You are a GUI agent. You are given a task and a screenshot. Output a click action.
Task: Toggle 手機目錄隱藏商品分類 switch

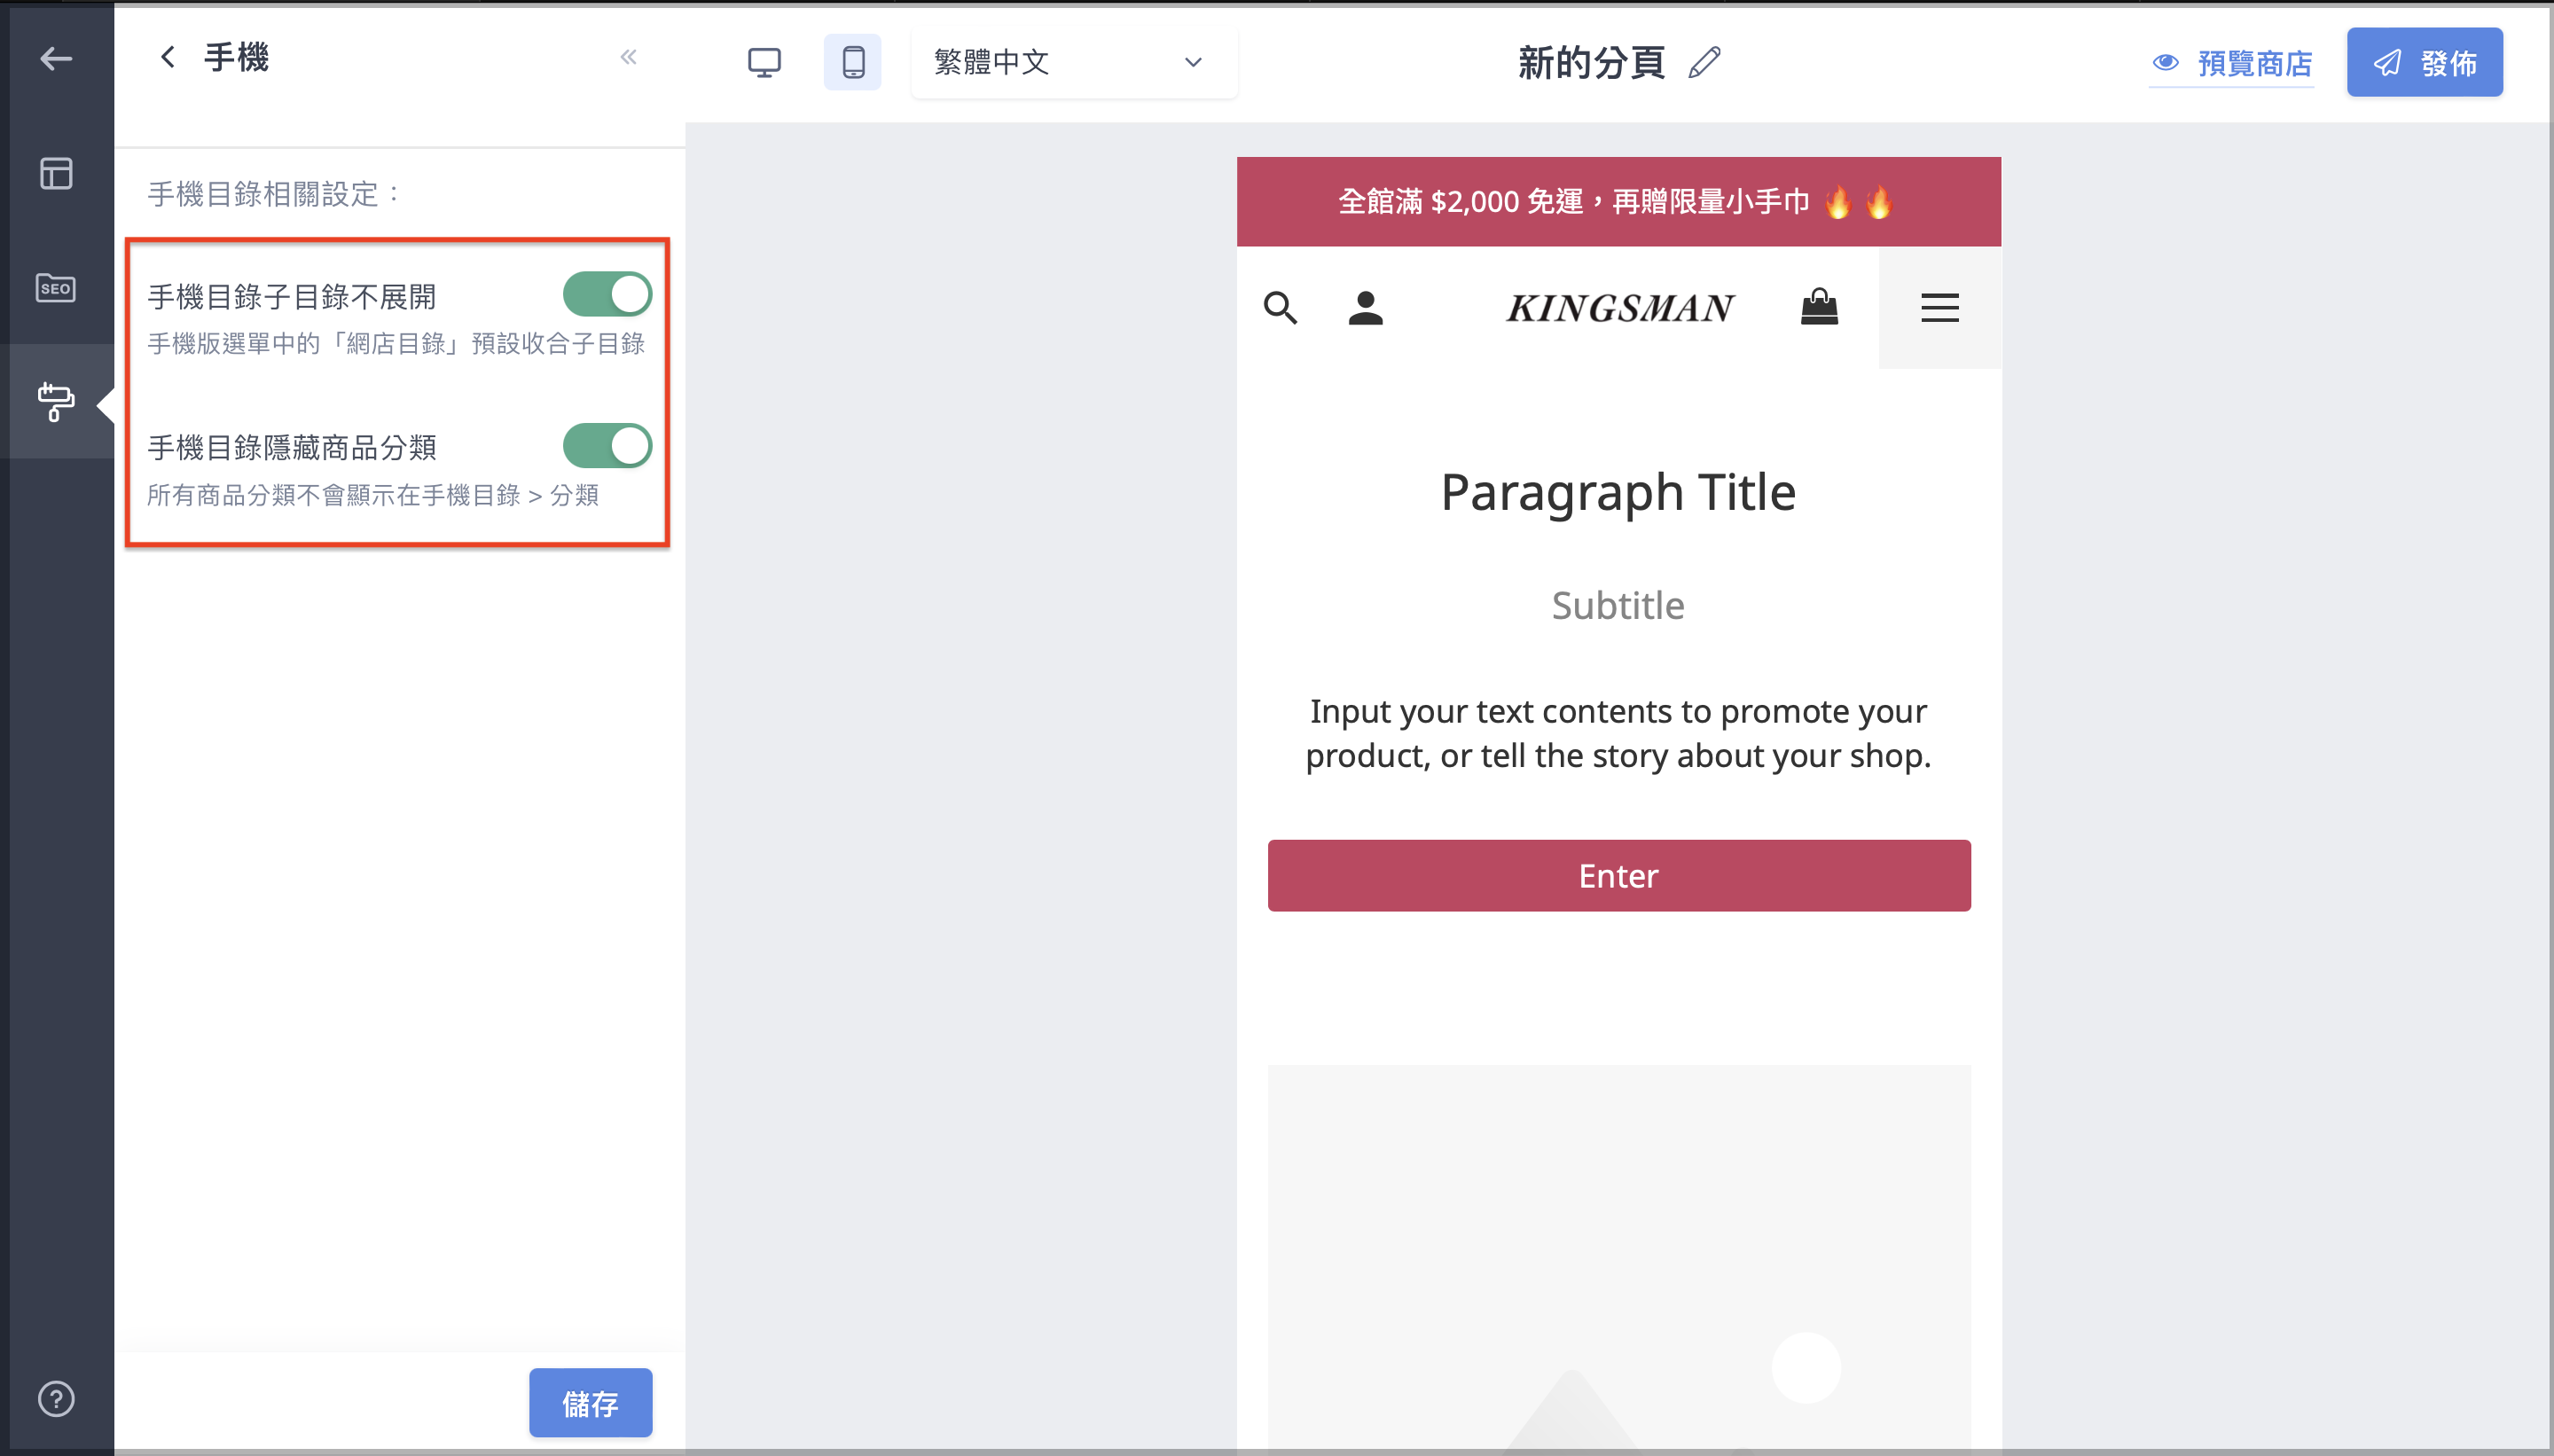607,446
